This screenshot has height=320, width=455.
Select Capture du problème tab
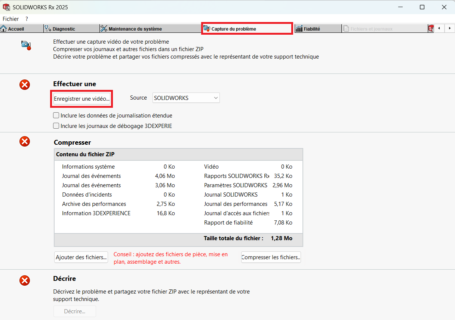tap(247, 29)
